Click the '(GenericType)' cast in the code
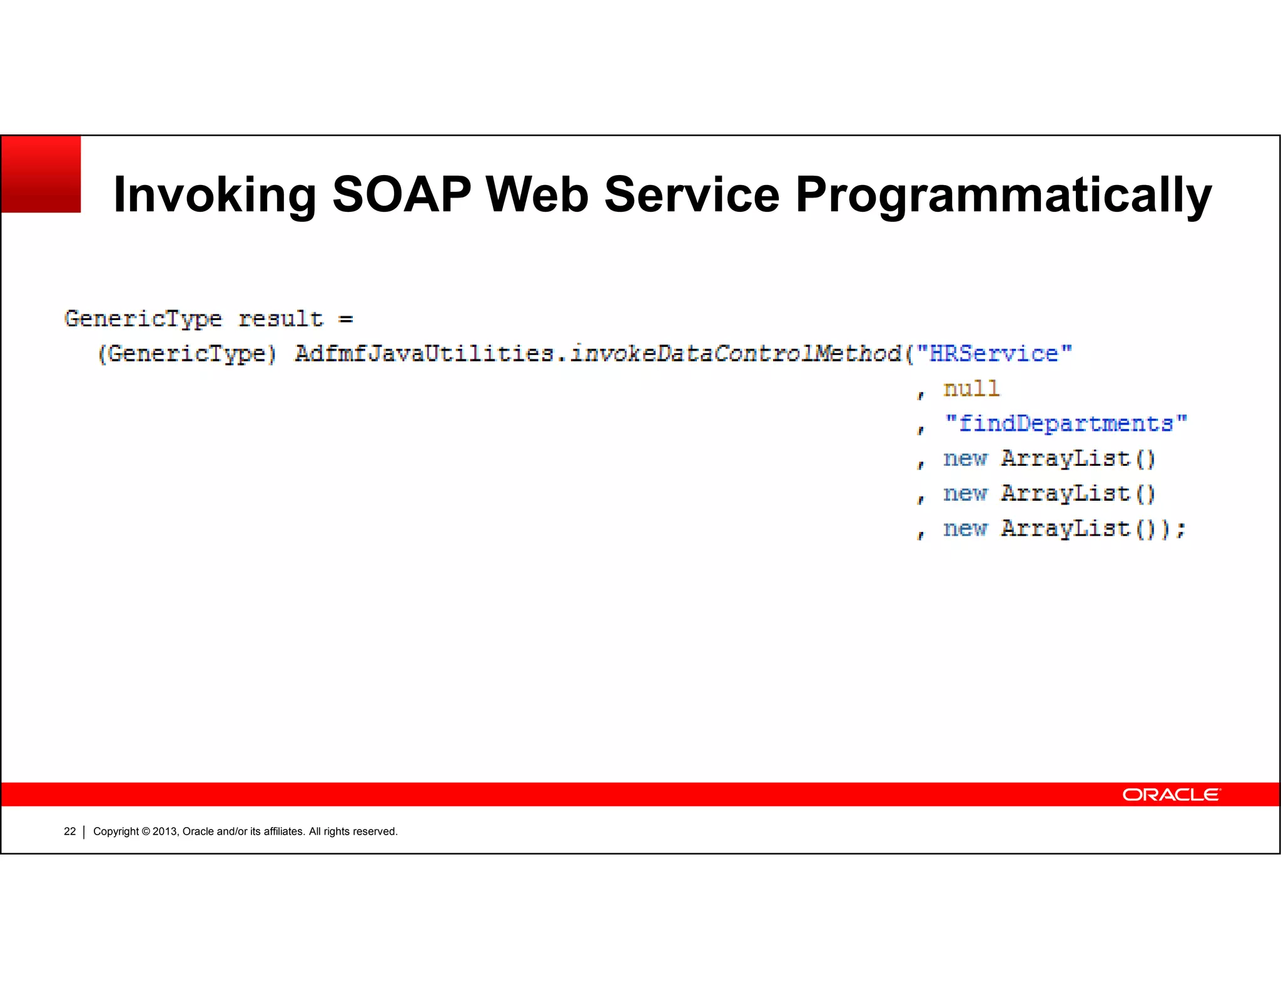 (x=187, y=354)
